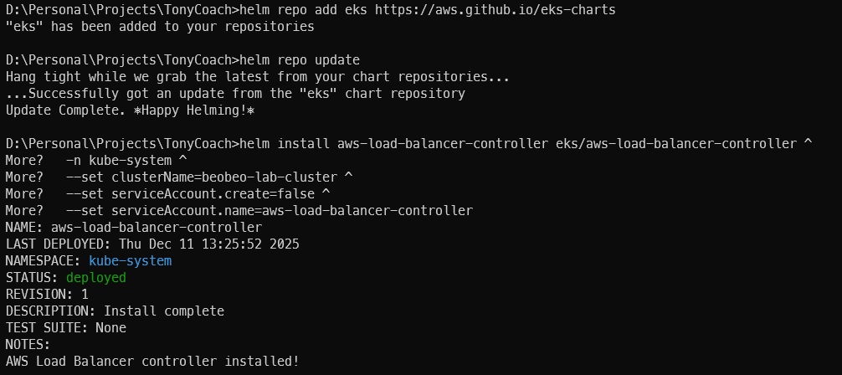The height and width of the screenshot is (375, 842).
Task: Click the "Hang tight" message line
Action: pos(257,77)
